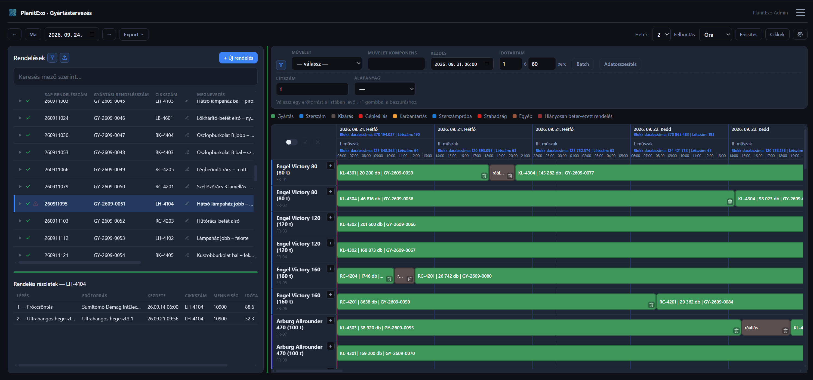Click the green Gyártás legend swatch
This screenshot has width=813, height=380.
[x=273, y=116]
